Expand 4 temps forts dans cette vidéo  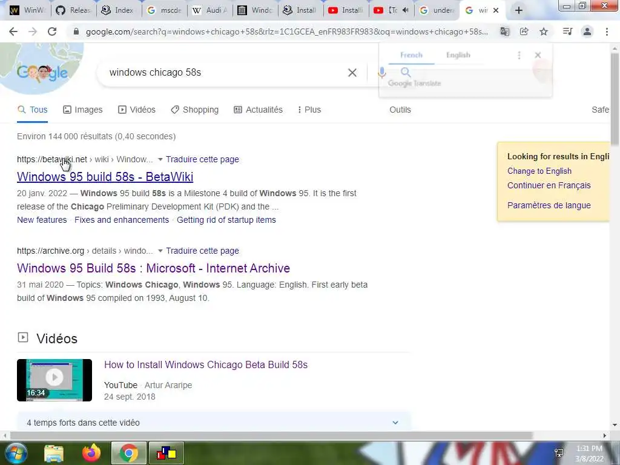coord(214,422)
